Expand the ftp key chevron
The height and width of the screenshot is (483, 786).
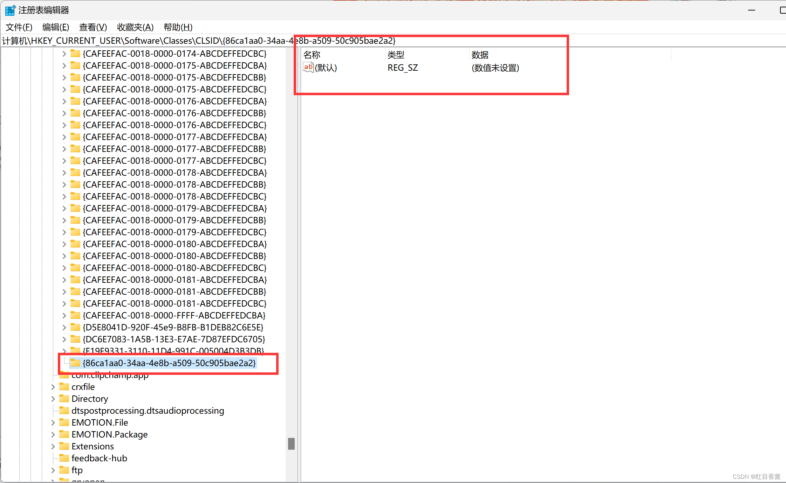pyautogui.click(x=53, y=470)
